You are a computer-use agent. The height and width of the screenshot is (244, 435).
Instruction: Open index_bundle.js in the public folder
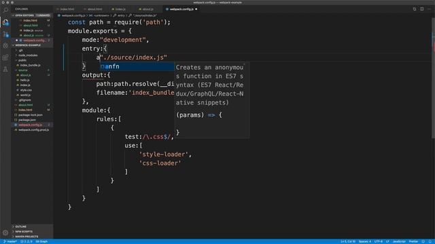30,65
